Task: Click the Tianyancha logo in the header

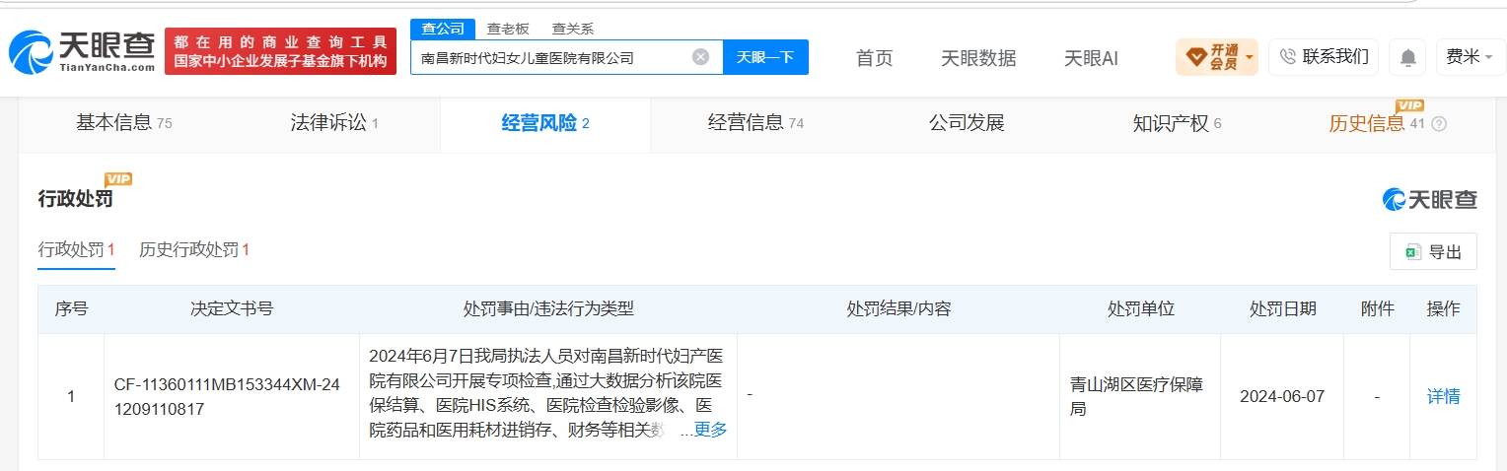Action: click(82, 52)
